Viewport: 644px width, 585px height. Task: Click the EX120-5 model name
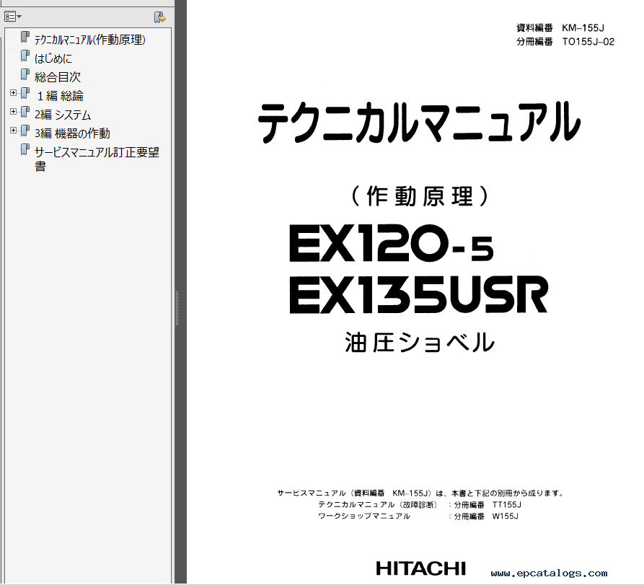(392, 243)
